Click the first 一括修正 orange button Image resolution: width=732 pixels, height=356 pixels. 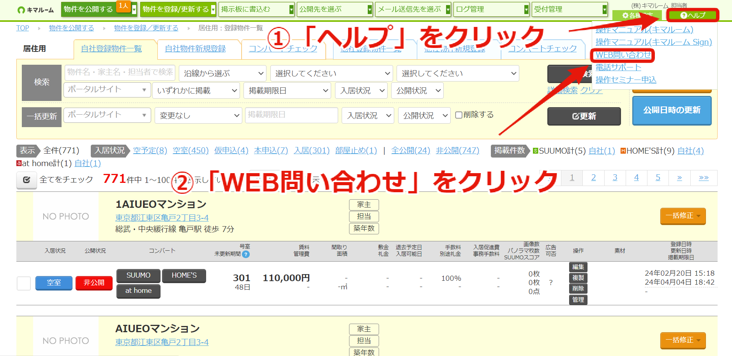[683, 216]
